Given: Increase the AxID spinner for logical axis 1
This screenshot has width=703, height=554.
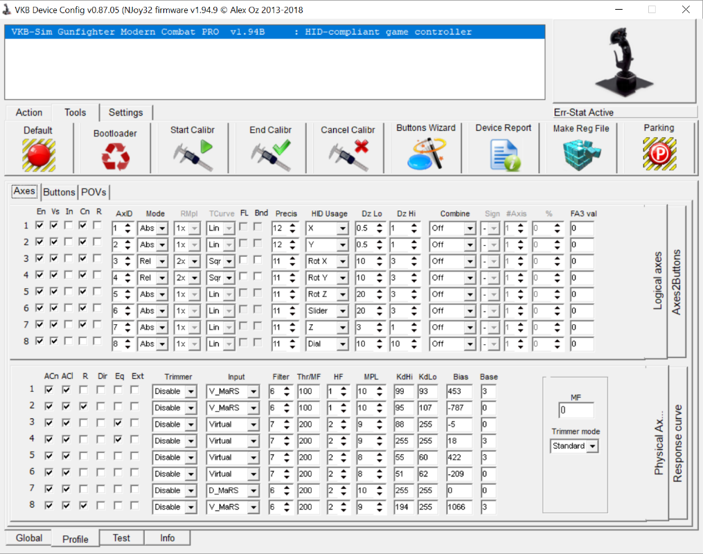Looking at the screenshot, I should click(x=127, y=225).
